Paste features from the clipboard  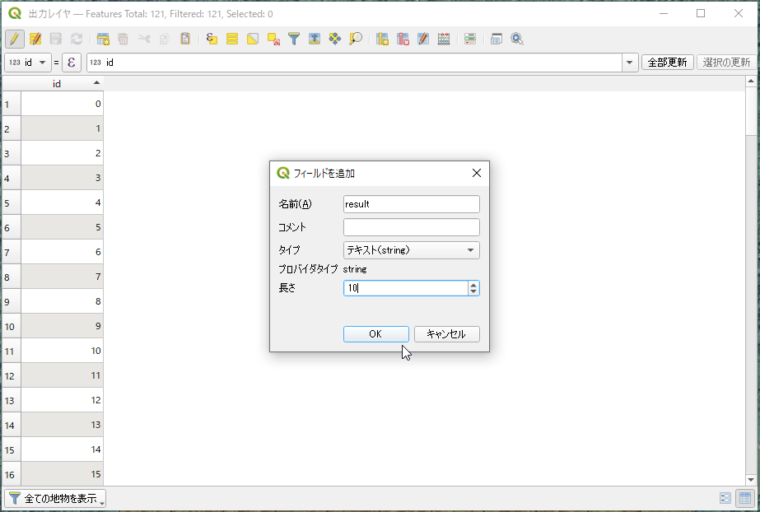(x=186, y=39)
